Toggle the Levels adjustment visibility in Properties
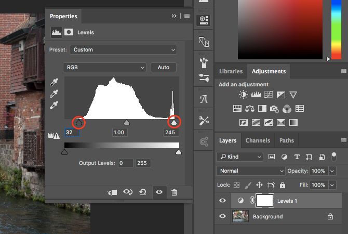This screenshot has height=234, width=348. (x=159, y=192)
